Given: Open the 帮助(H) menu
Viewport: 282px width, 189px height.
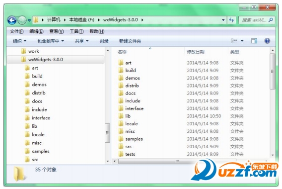Looking at the screenshot, I should pos(97,31).
